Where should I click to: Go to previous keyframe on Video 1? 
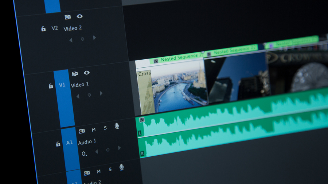pos(78,96)
